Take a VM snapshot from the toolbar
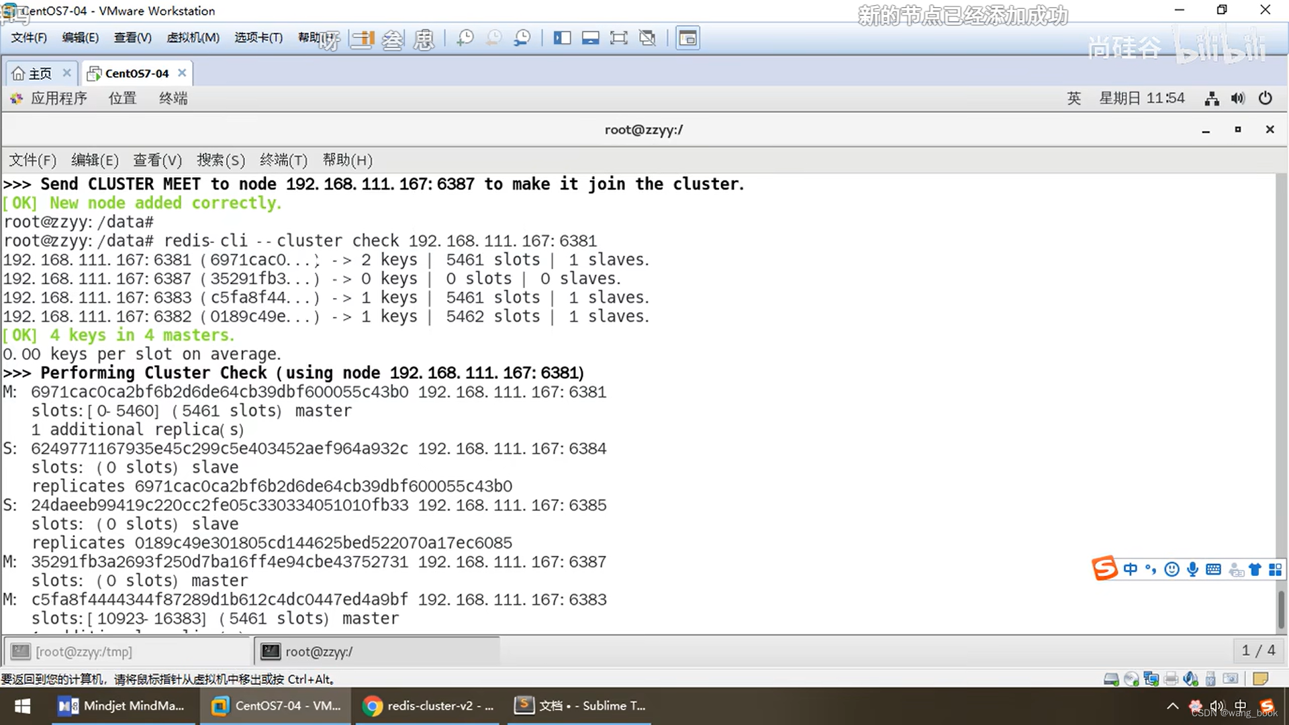The width and height of the screenshot is (1289, 725). point(465,38)
